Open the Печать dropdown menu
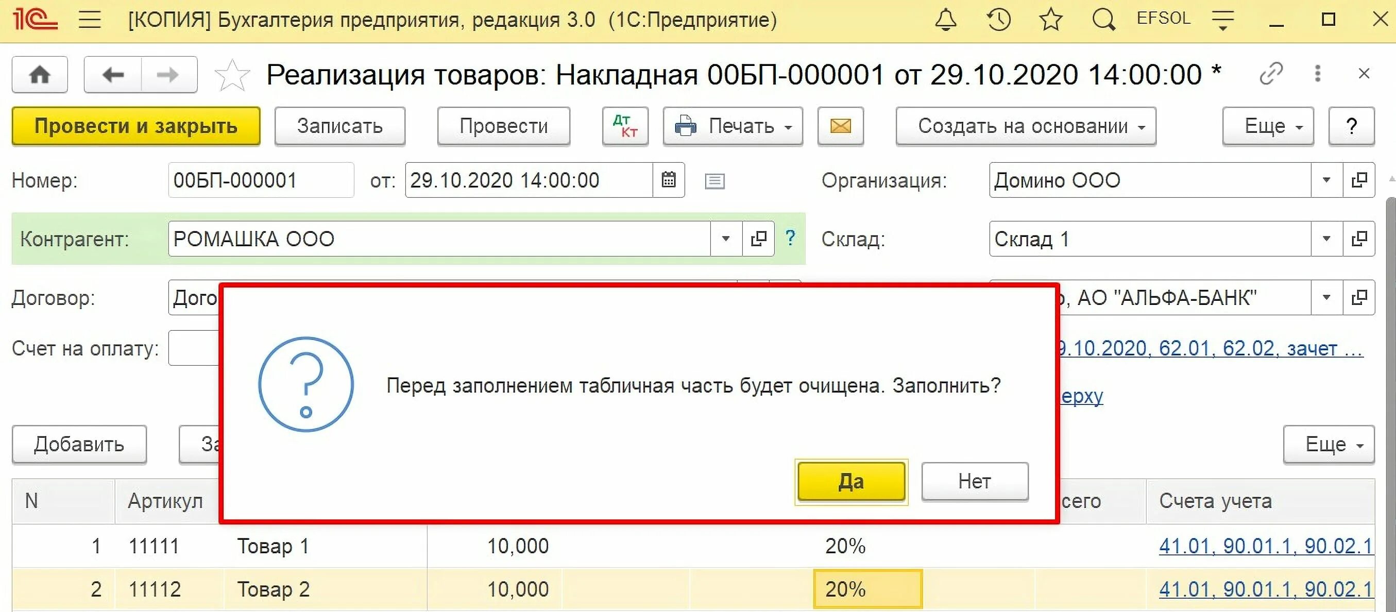Image resolution: width=1396 pixels, height=612 pixels. [733, 126]
